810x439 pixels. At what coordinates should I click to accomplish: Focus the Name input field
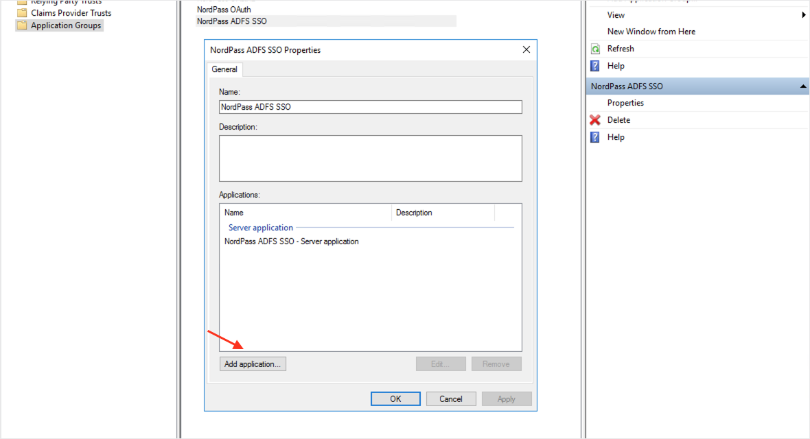pyautogui.click(x=371, y=107)
